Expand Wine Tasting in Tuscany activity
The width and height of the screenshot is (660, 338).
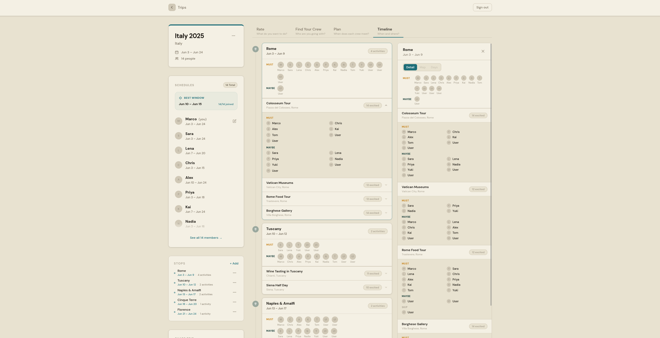386,274
